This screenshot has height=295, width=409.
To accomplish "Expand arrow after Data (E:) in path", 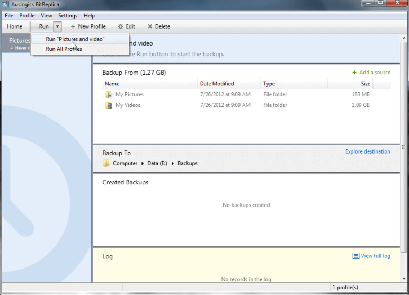I will pyautogui.click(x=172, y=164).
